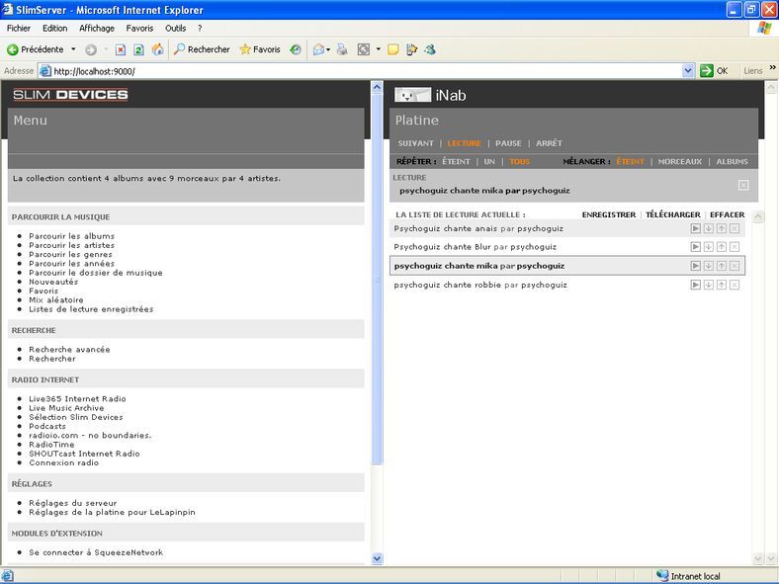The width and height of the screenshot is (779, 584).
Task: Move 'psychoguiz chante robbie' up in playlist
Action: pyautogui.click(x=722, y=285)
